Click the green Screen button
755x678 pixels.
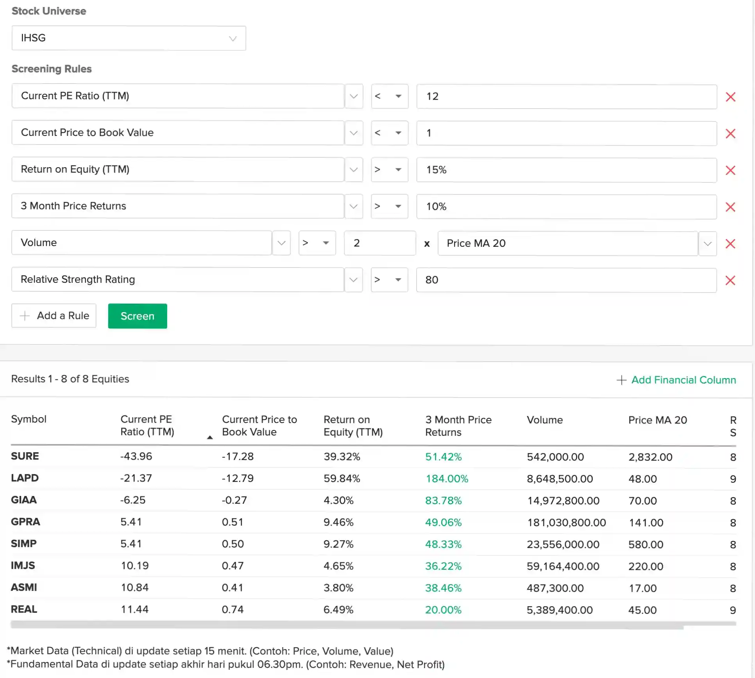pos(138,316)
